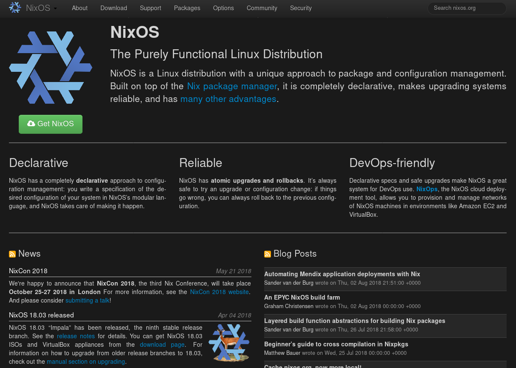Open the About menu item
This screenshot has width=516, height=368.
[x=80, y=8]
